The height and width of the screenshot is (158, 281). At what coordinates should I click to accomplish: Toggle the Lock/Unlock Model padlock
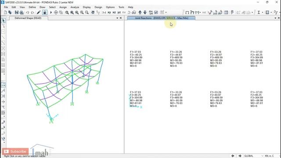point(45,12)
